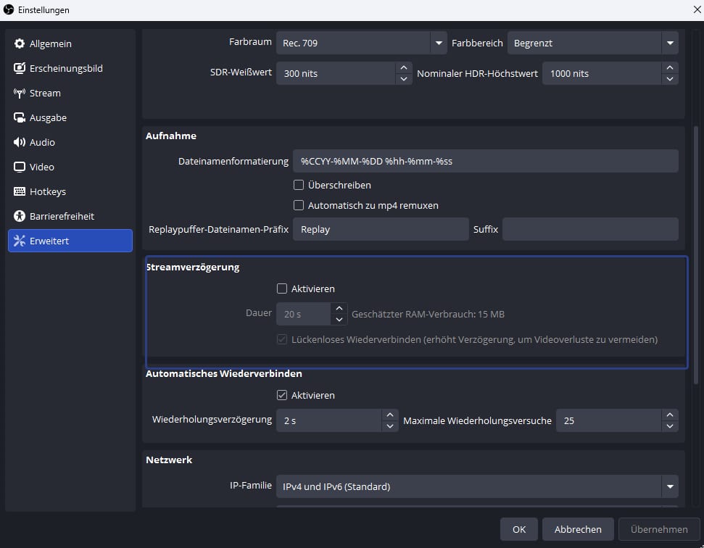Click the Erweitert tools icon
This screenshot has height=548, width=704.
tap(20, 241)
